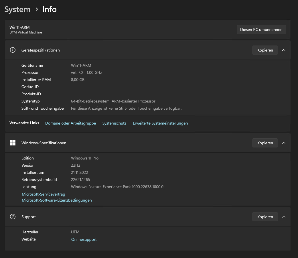This screenshot has width=298, height=258.
Task: Click the Info breadcrumb title
Action: [50, 9]
